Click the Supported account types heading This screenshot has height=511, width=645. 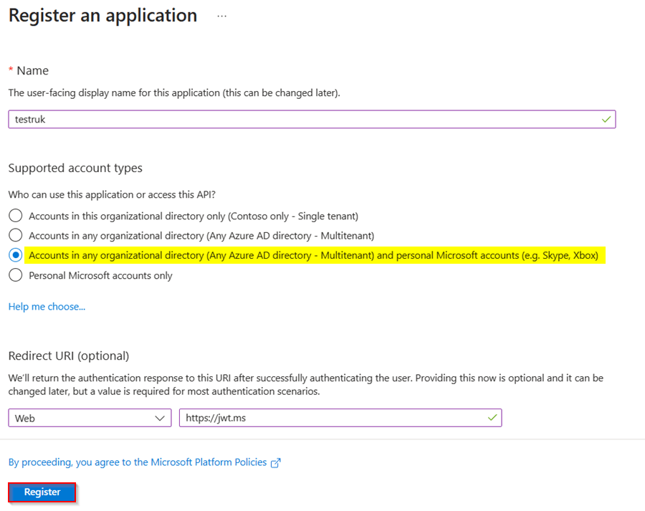pos(75,168)
